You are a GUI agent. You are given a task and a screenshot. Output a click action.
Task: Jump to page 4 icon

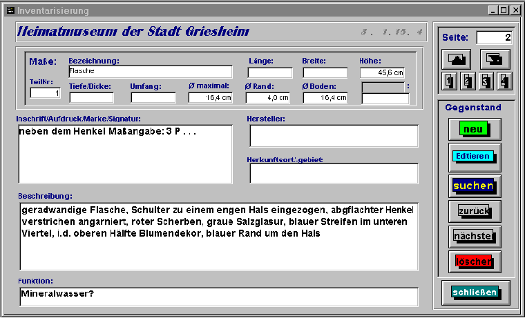point(504,81)
